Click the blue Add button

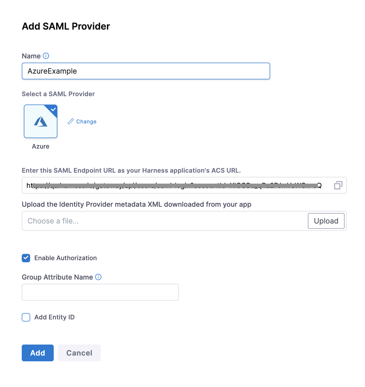[x=38, y=353]
